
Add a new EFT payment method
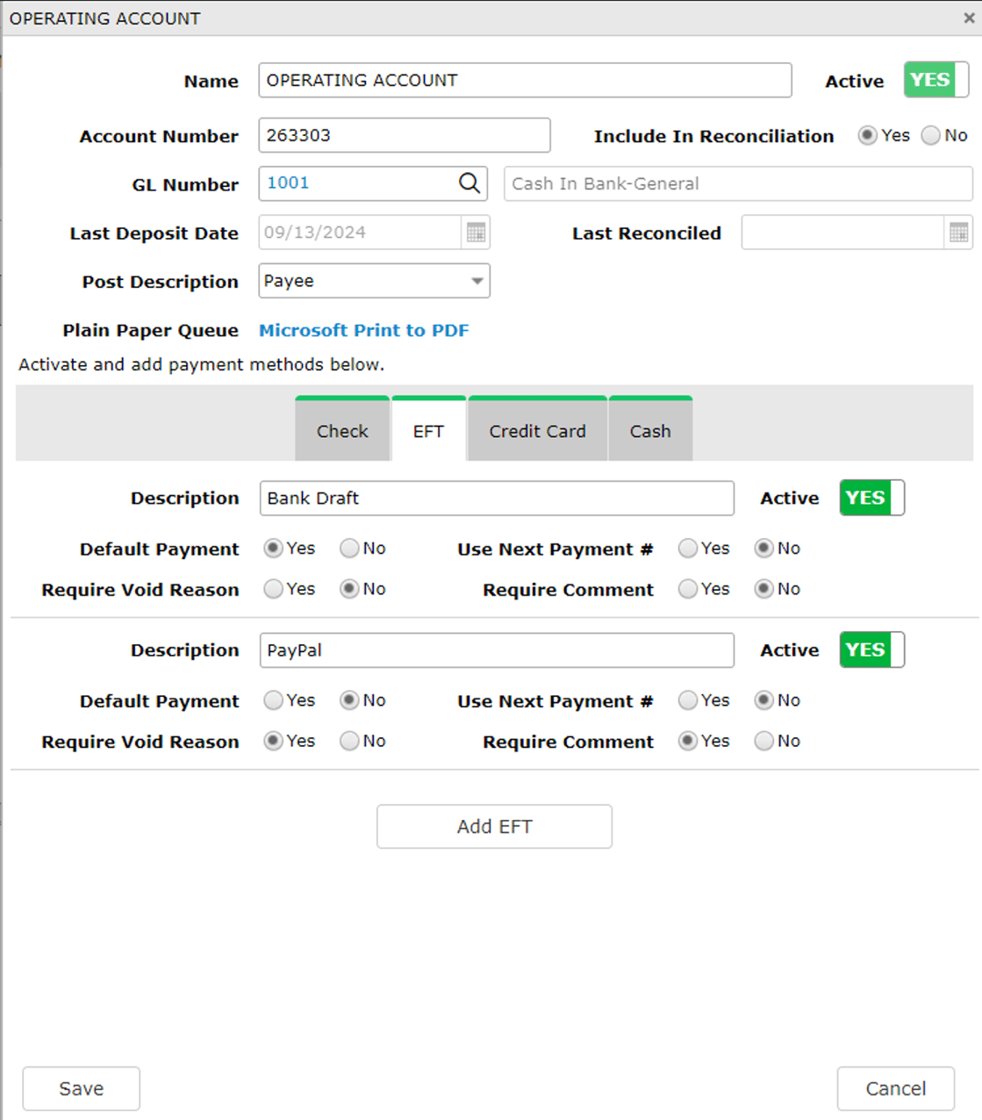click(494, 826)
